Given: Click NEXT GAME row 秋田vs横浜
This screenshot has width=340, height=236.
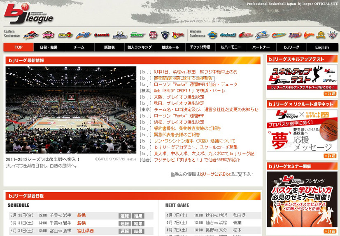Looking at the screenshot, I should point(213,215).
